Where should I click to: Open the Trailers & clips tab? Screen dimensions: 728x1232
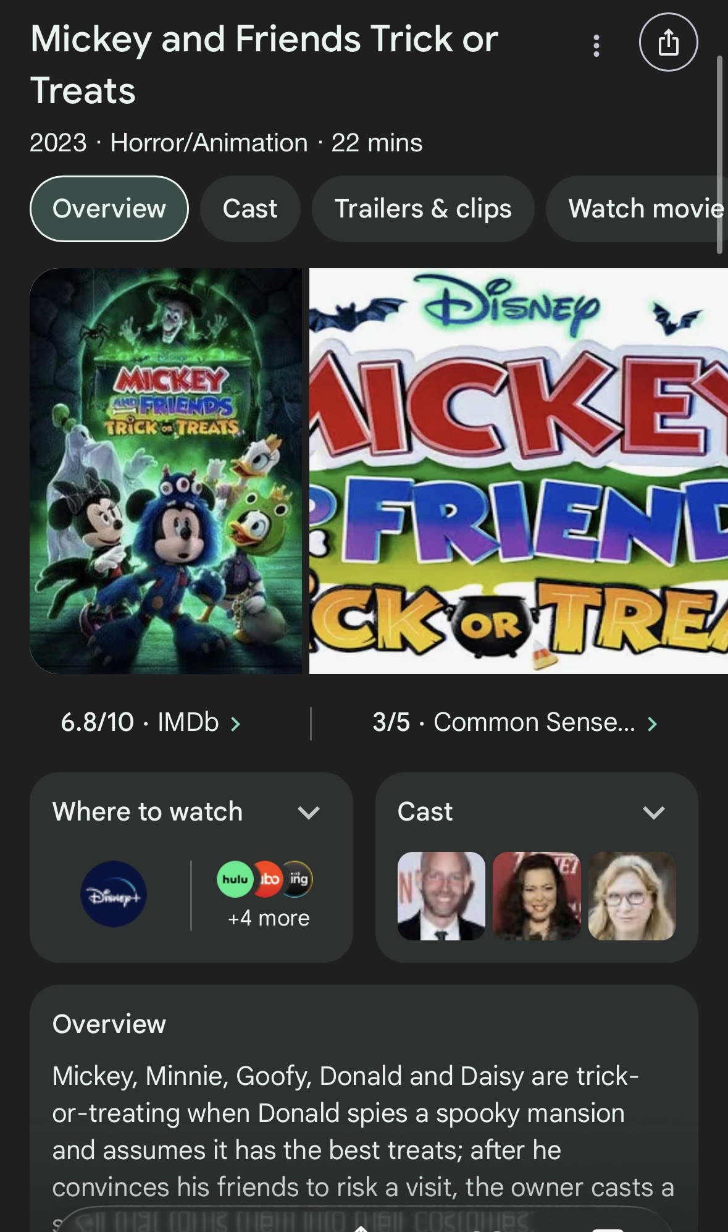tap(423, 209)
